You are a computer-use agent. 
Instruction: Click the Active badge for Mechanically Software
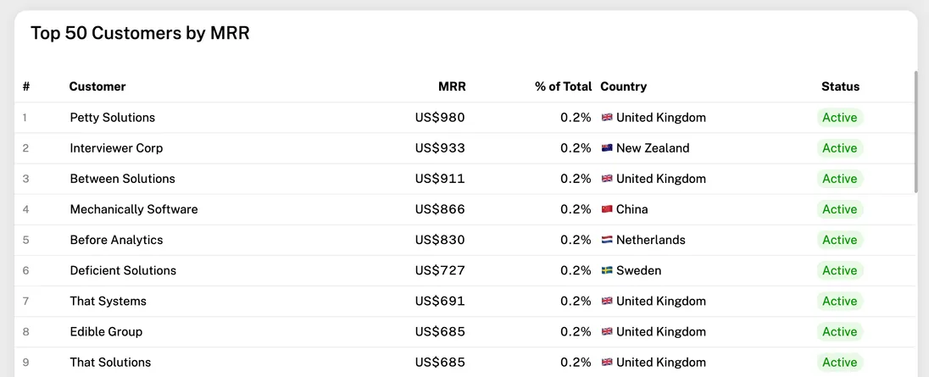coord(840,209)
